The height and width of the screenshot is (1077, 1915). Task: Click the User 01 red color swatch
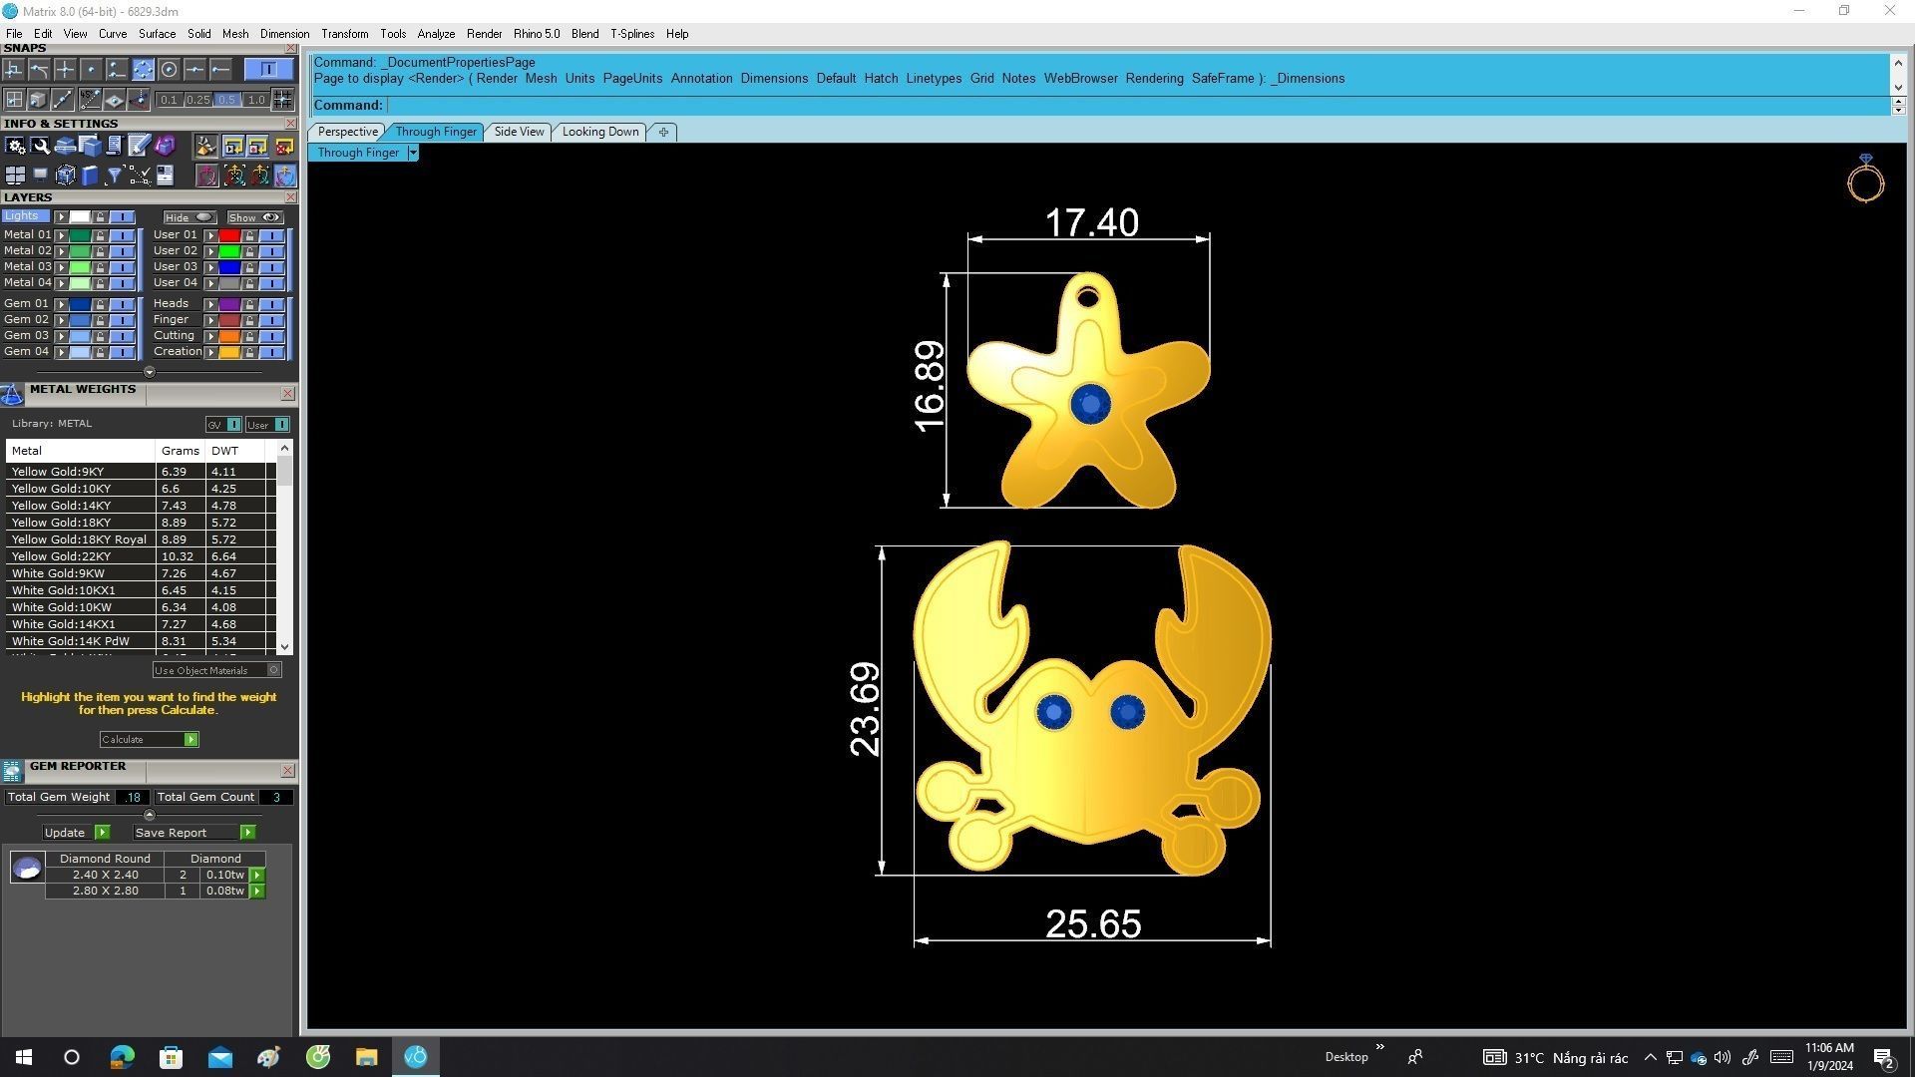click(x=229, y=235)
